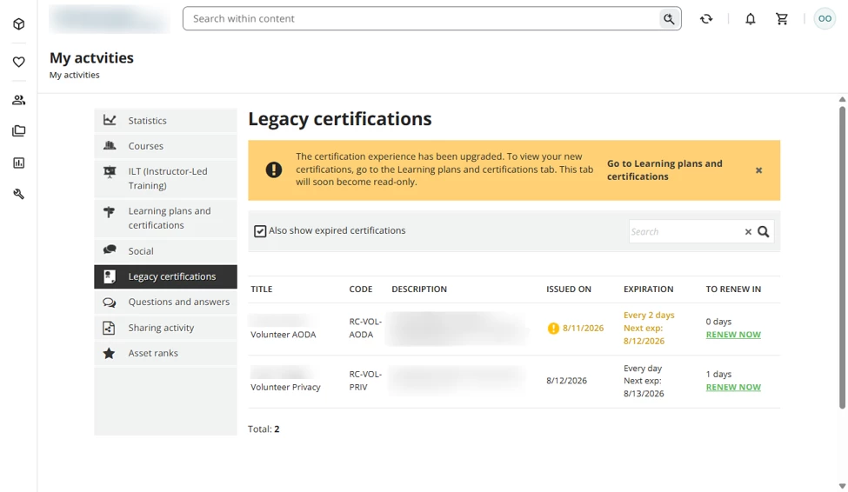Image resolution: width=848 pixels, height=492 pixels.
Task: Click the Social chat icon
Action: point(110,250)
